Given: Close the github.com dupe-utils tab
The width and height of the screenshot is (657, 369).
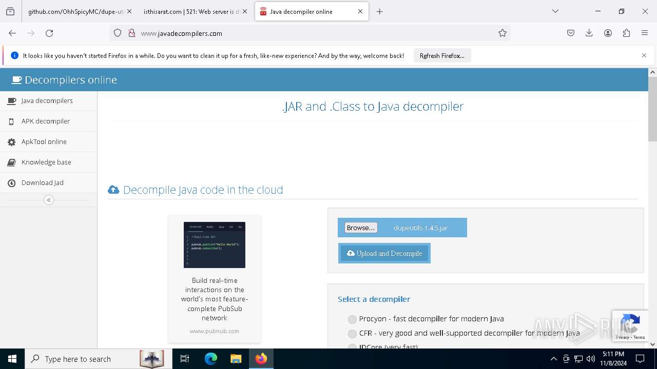Looking at the screenshot, I should (x=129, y=11).
